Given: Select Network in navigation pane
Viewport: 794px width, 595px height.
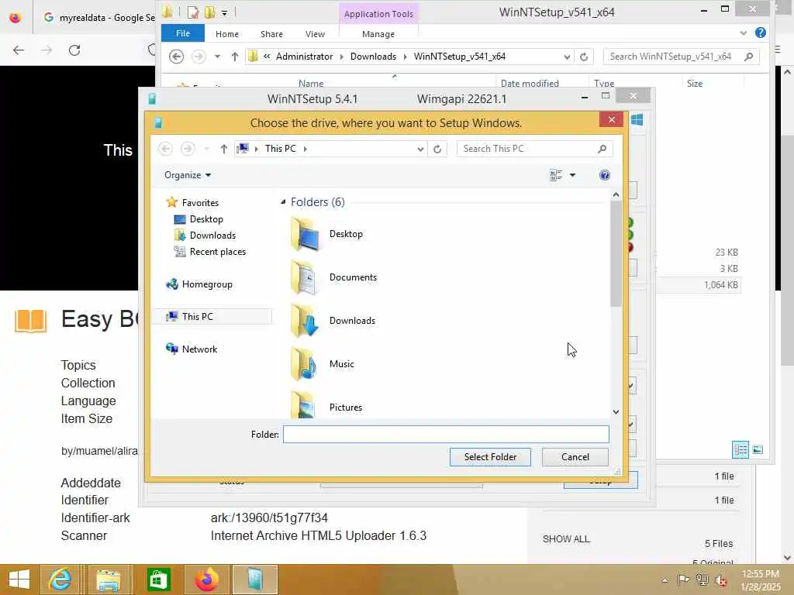Looking at the screenshot, I should pos(199,349).
